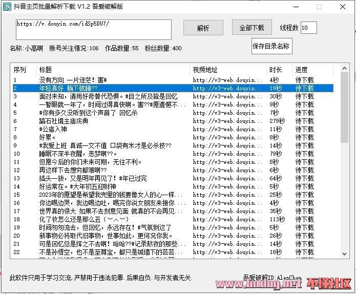Click the 账号关注情况:106 label
356x294 pixels.
click(x=74, y=48)
